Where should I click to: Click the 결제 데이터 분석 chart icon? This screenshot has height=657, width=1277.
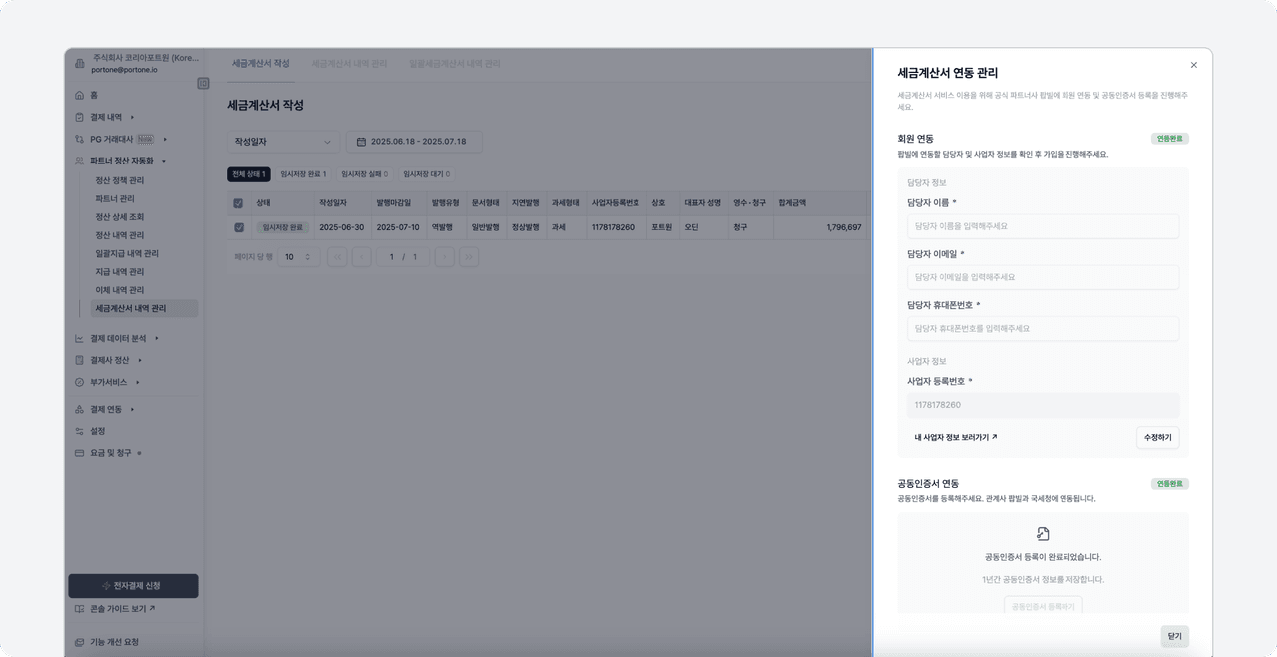(80, 339)
